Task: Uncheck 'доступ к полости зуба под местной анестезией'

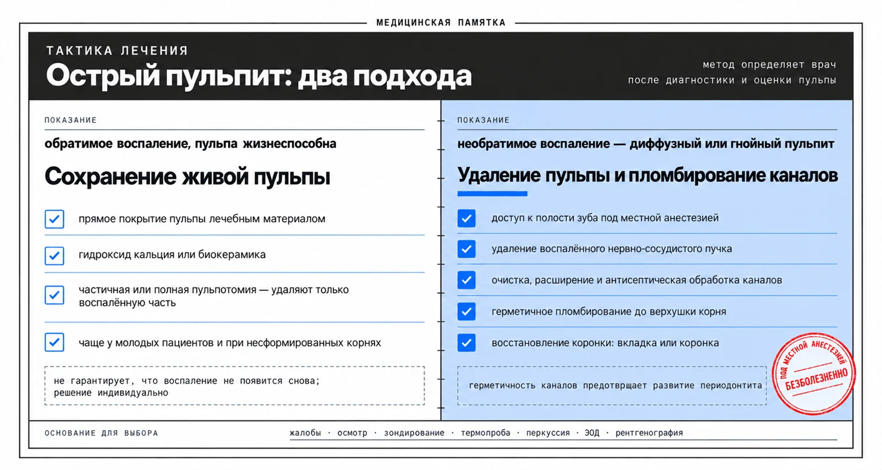Action: (466, 218)
